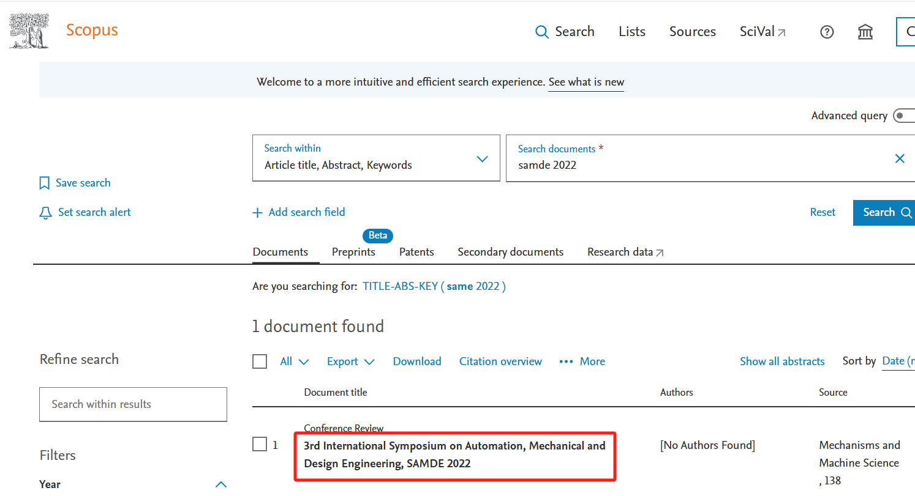Check the select-all results checkbox
Viewport: 915px width, 496px height.
260,361
